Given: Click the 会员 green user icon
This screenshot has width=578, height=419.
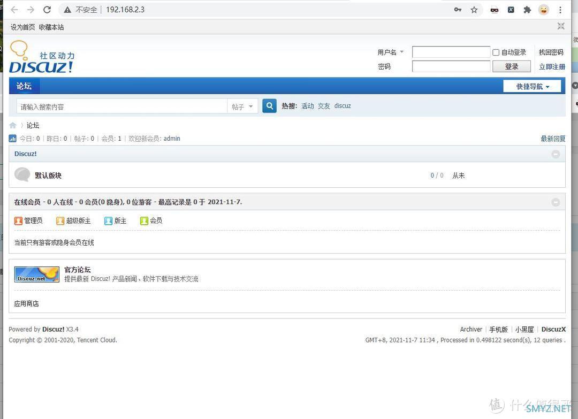Looking at the screenshot, I should (x=144, y=221).
